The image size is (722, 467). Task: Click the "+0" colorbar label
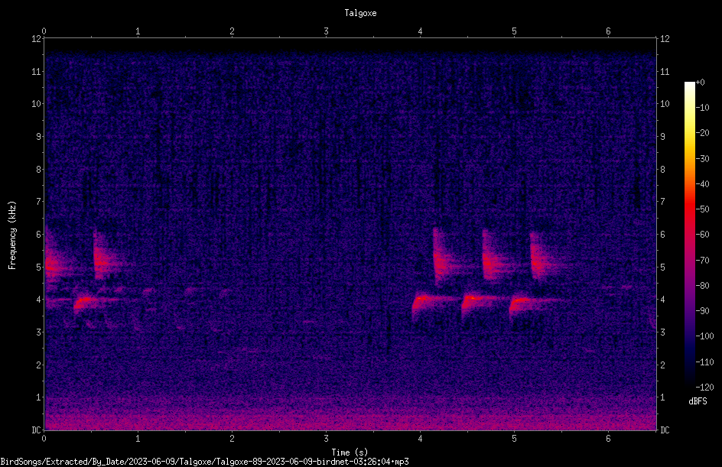click(700, 83)
